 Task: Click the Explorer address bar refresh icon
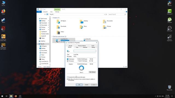point(106,14)
